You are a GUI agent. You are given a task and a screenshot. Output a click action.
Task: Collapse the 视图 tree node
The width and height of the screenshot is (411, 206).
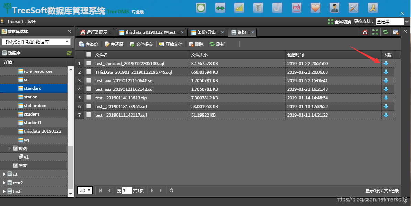(9, 148)
